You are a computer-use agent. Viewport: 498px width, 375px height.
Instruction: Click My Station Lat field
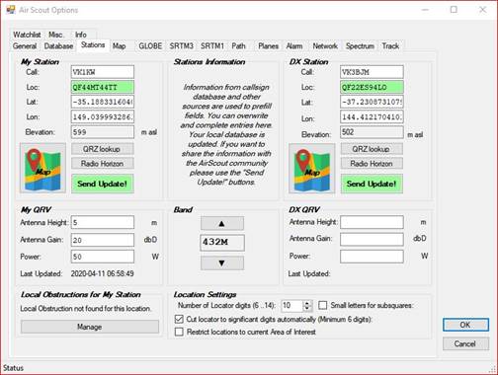(103, 102)
